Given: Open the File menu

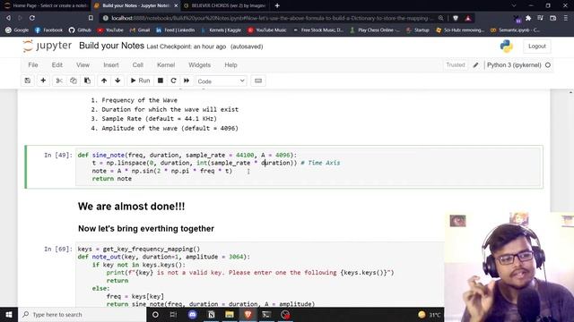Looking at the screenshot, I should tap(33, 65).
